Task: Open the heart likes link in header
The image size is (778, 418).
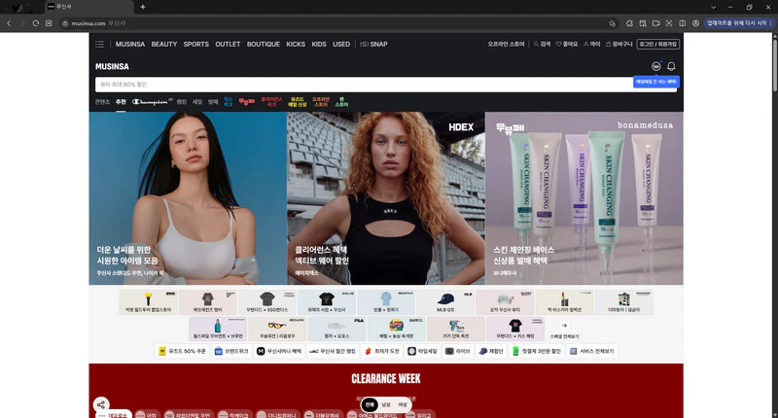Action: (x=567, y=44)
